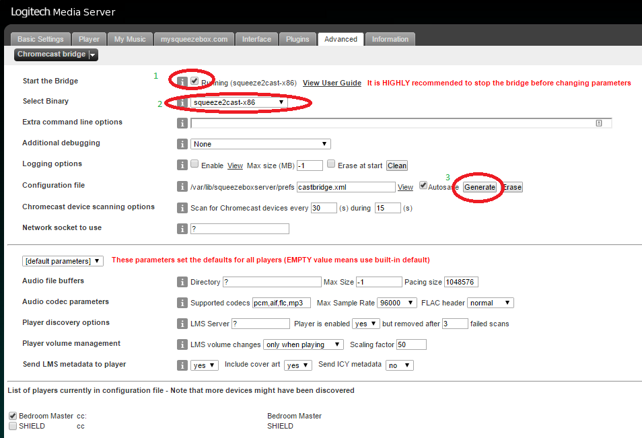Focus the Extra command line options field
This screenshot has height=438, width=642.
point(401,123)
